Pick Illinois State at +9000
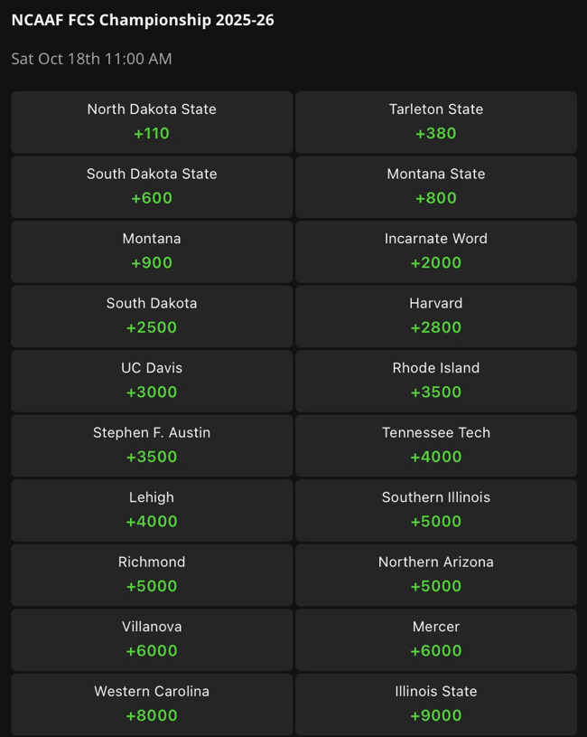 pyautogui.click(x=436, y=704)
